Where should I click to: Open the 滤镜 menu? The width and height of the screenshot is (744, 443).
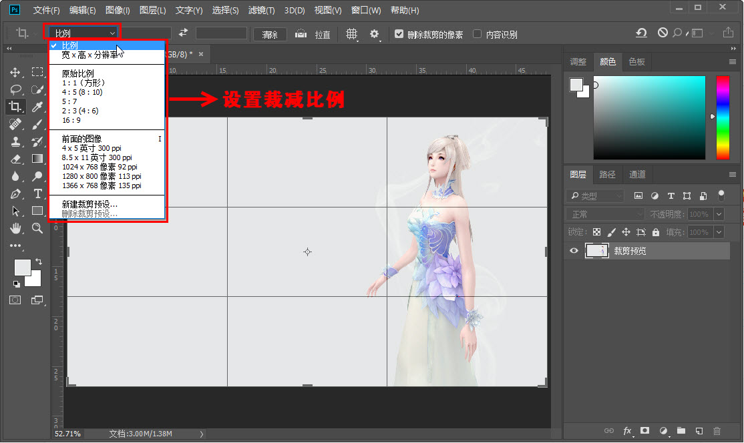pos(261,10)
